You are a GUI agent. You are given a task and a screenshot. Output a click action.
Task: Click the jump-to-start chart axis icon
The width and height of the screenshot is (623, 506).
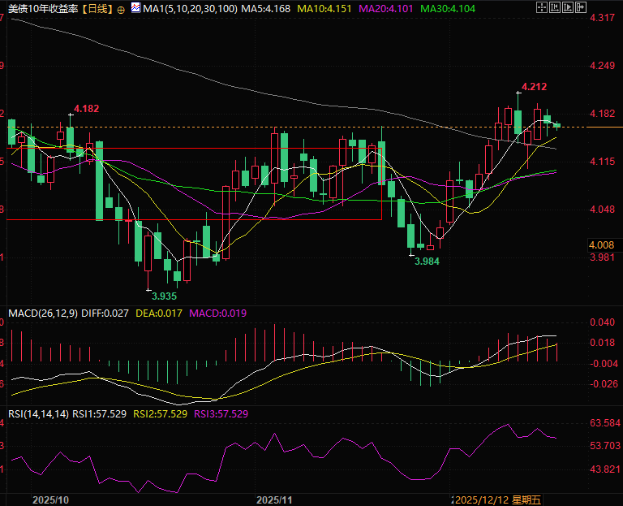[x=555, y=7]
